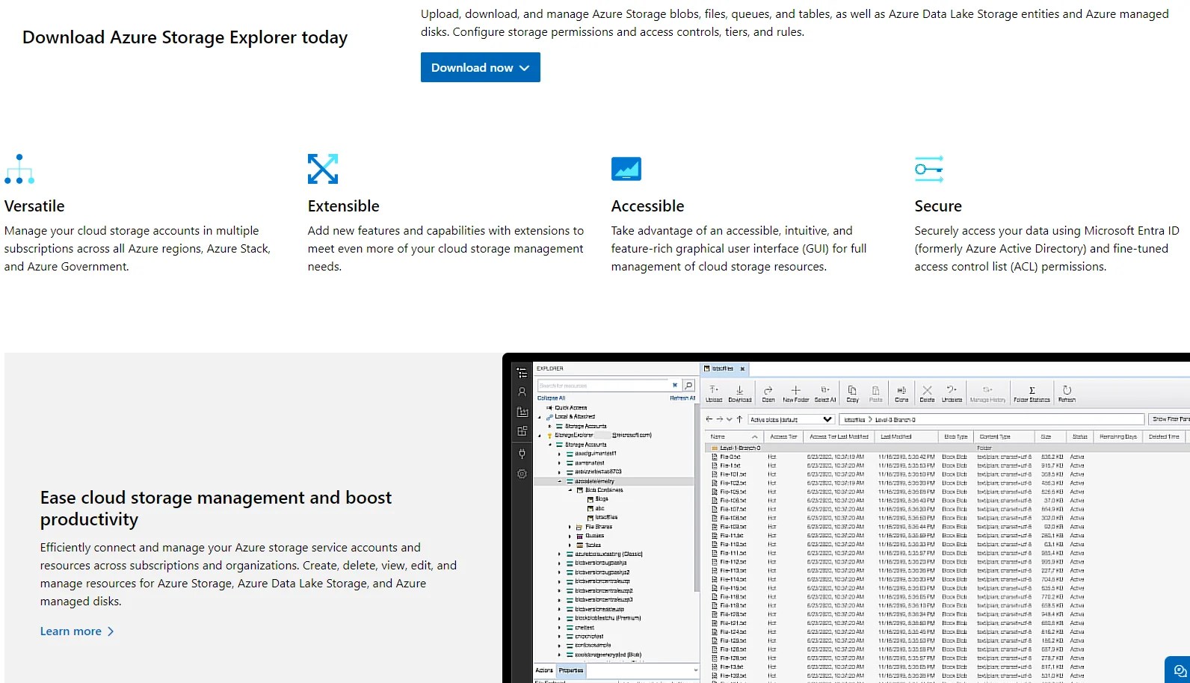Select the Refresh toolbar button
This screenshot has height=683, width=1190.
1067,394
